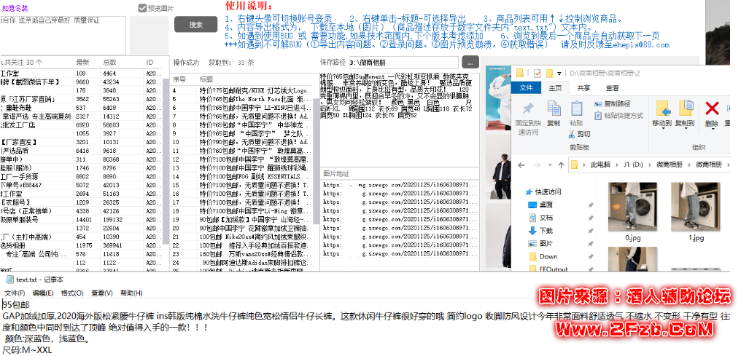
Task: Click folder icon at start of Explorer address bar
Action: tap(575, 165)
